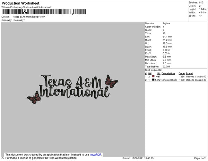208x161 pixels.
Task: Click the 'Production Worksheet' title
Action: click(20, 3)
